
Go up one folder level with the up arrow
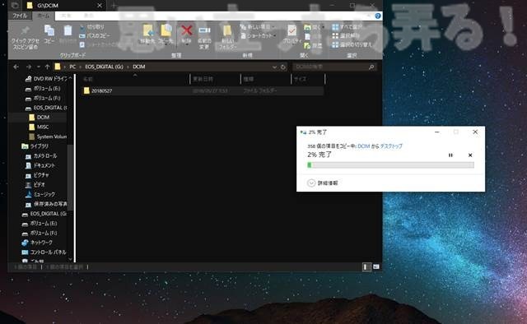click(48, 67)
